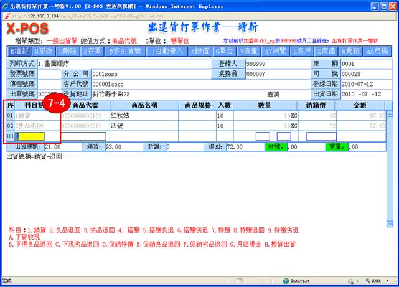Click the E增新 toolbar button
Image resolution: width=399 pixels, height=287 pixels.
click(20, 49)
